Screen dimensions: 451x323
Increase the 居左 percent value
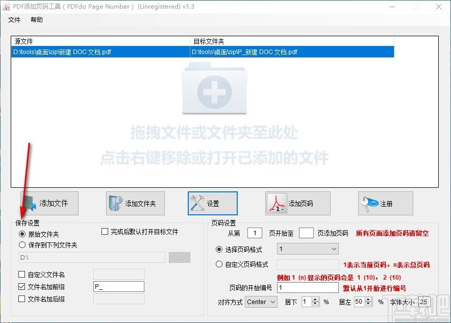pyautogui.click(x=368, y=299)
